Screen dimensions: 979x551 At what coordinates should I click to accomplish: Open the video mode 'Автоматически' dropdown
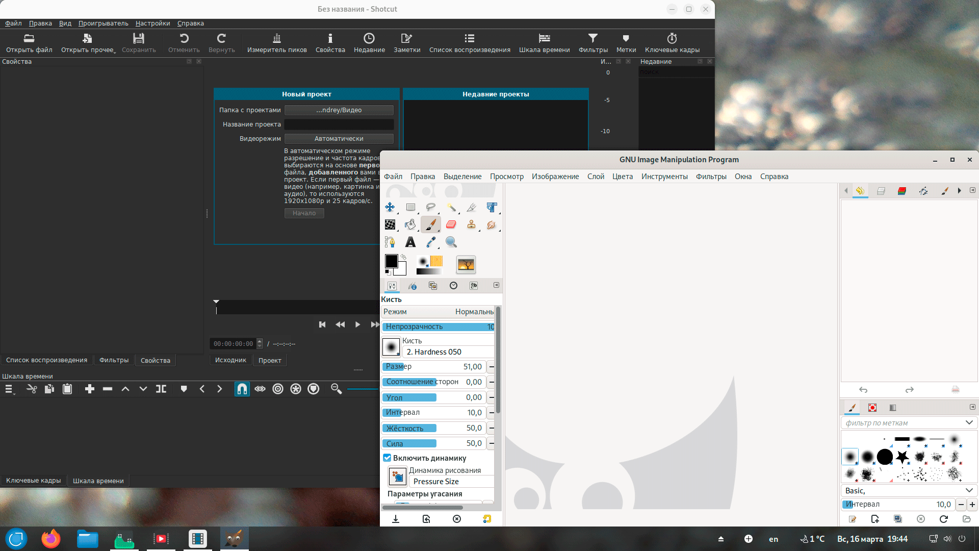[x=339, y=139]
